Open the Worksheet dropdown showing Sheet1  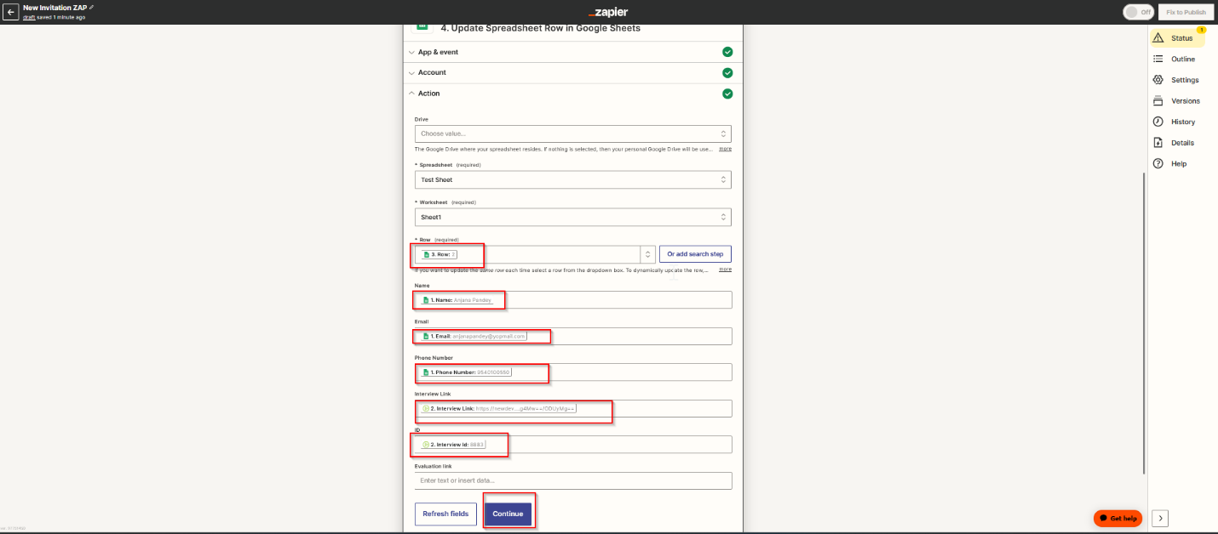[x=572, y=217]
